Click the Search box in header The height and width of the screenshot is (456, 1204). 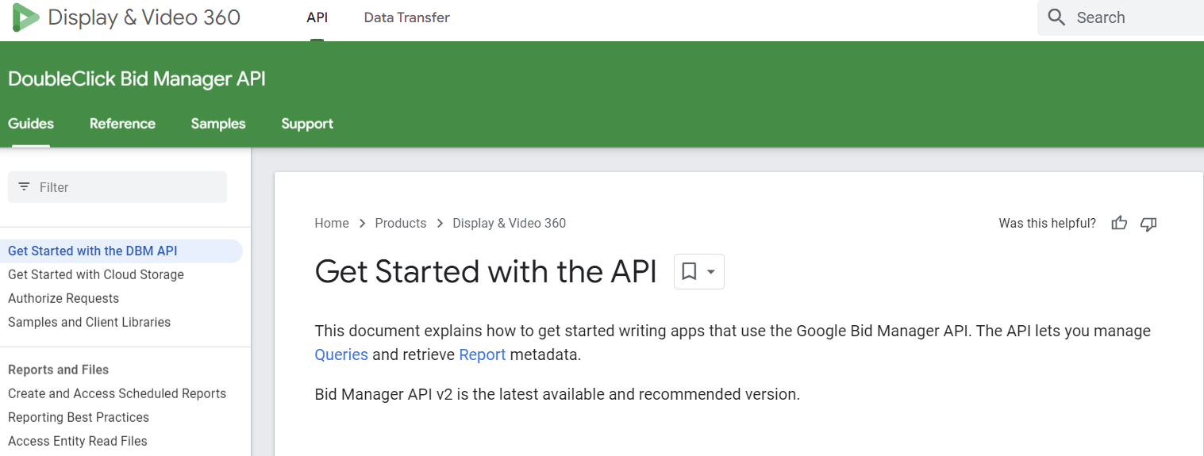tap(1121, 17)
